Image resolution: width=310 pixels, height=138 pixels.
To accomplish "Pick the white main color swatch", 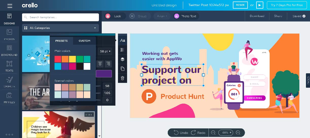I will (87, 66).
